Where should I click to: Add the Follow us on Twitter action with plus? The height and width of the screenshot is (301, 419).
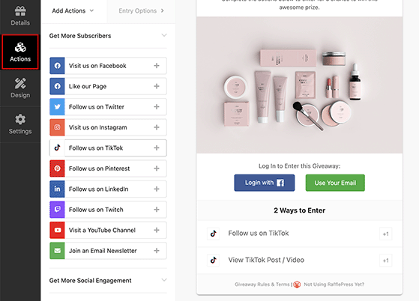[157, 107]
